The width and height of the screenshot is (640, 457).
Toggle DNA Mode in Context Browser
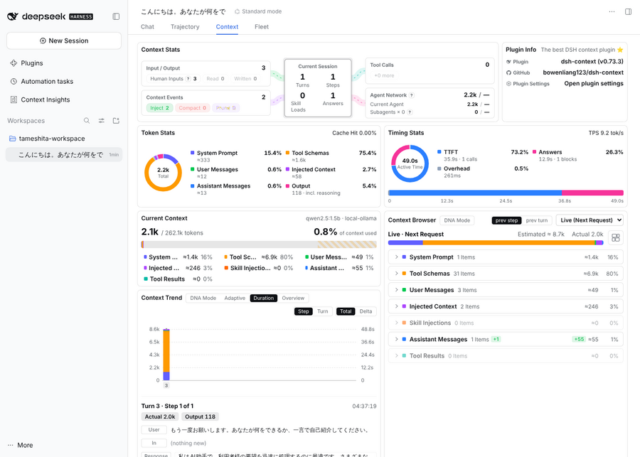click(x=457, y=220)
